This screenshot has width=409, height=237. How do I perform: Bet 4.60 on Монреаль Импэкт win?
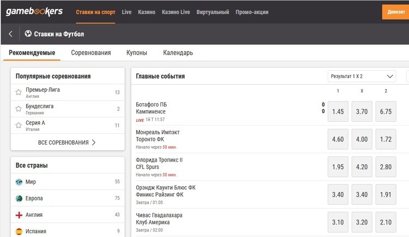click(338, 139)
